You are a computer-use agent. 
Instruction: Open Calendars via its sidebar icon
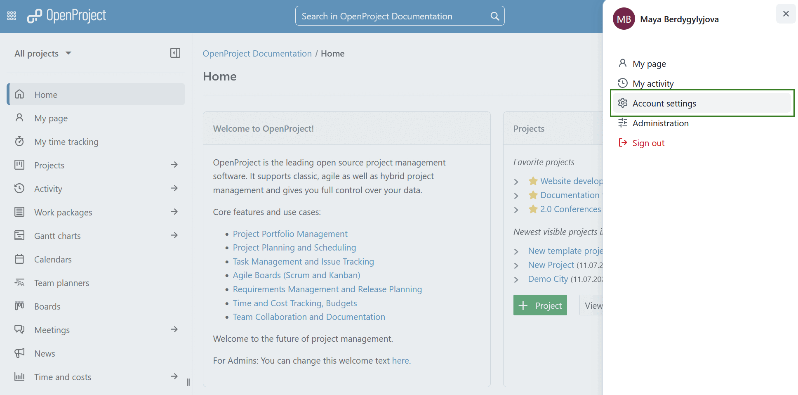tap(19, 259)
